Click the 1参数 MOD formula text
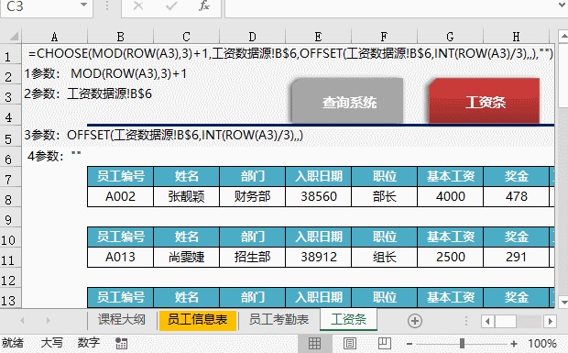This screenshot has width=568, height=353. tap(105, 74)
